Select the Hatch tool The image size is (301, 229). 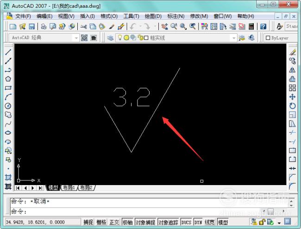8,177
